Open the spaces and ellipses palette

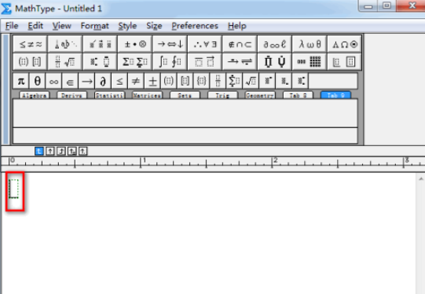[65, 44]
